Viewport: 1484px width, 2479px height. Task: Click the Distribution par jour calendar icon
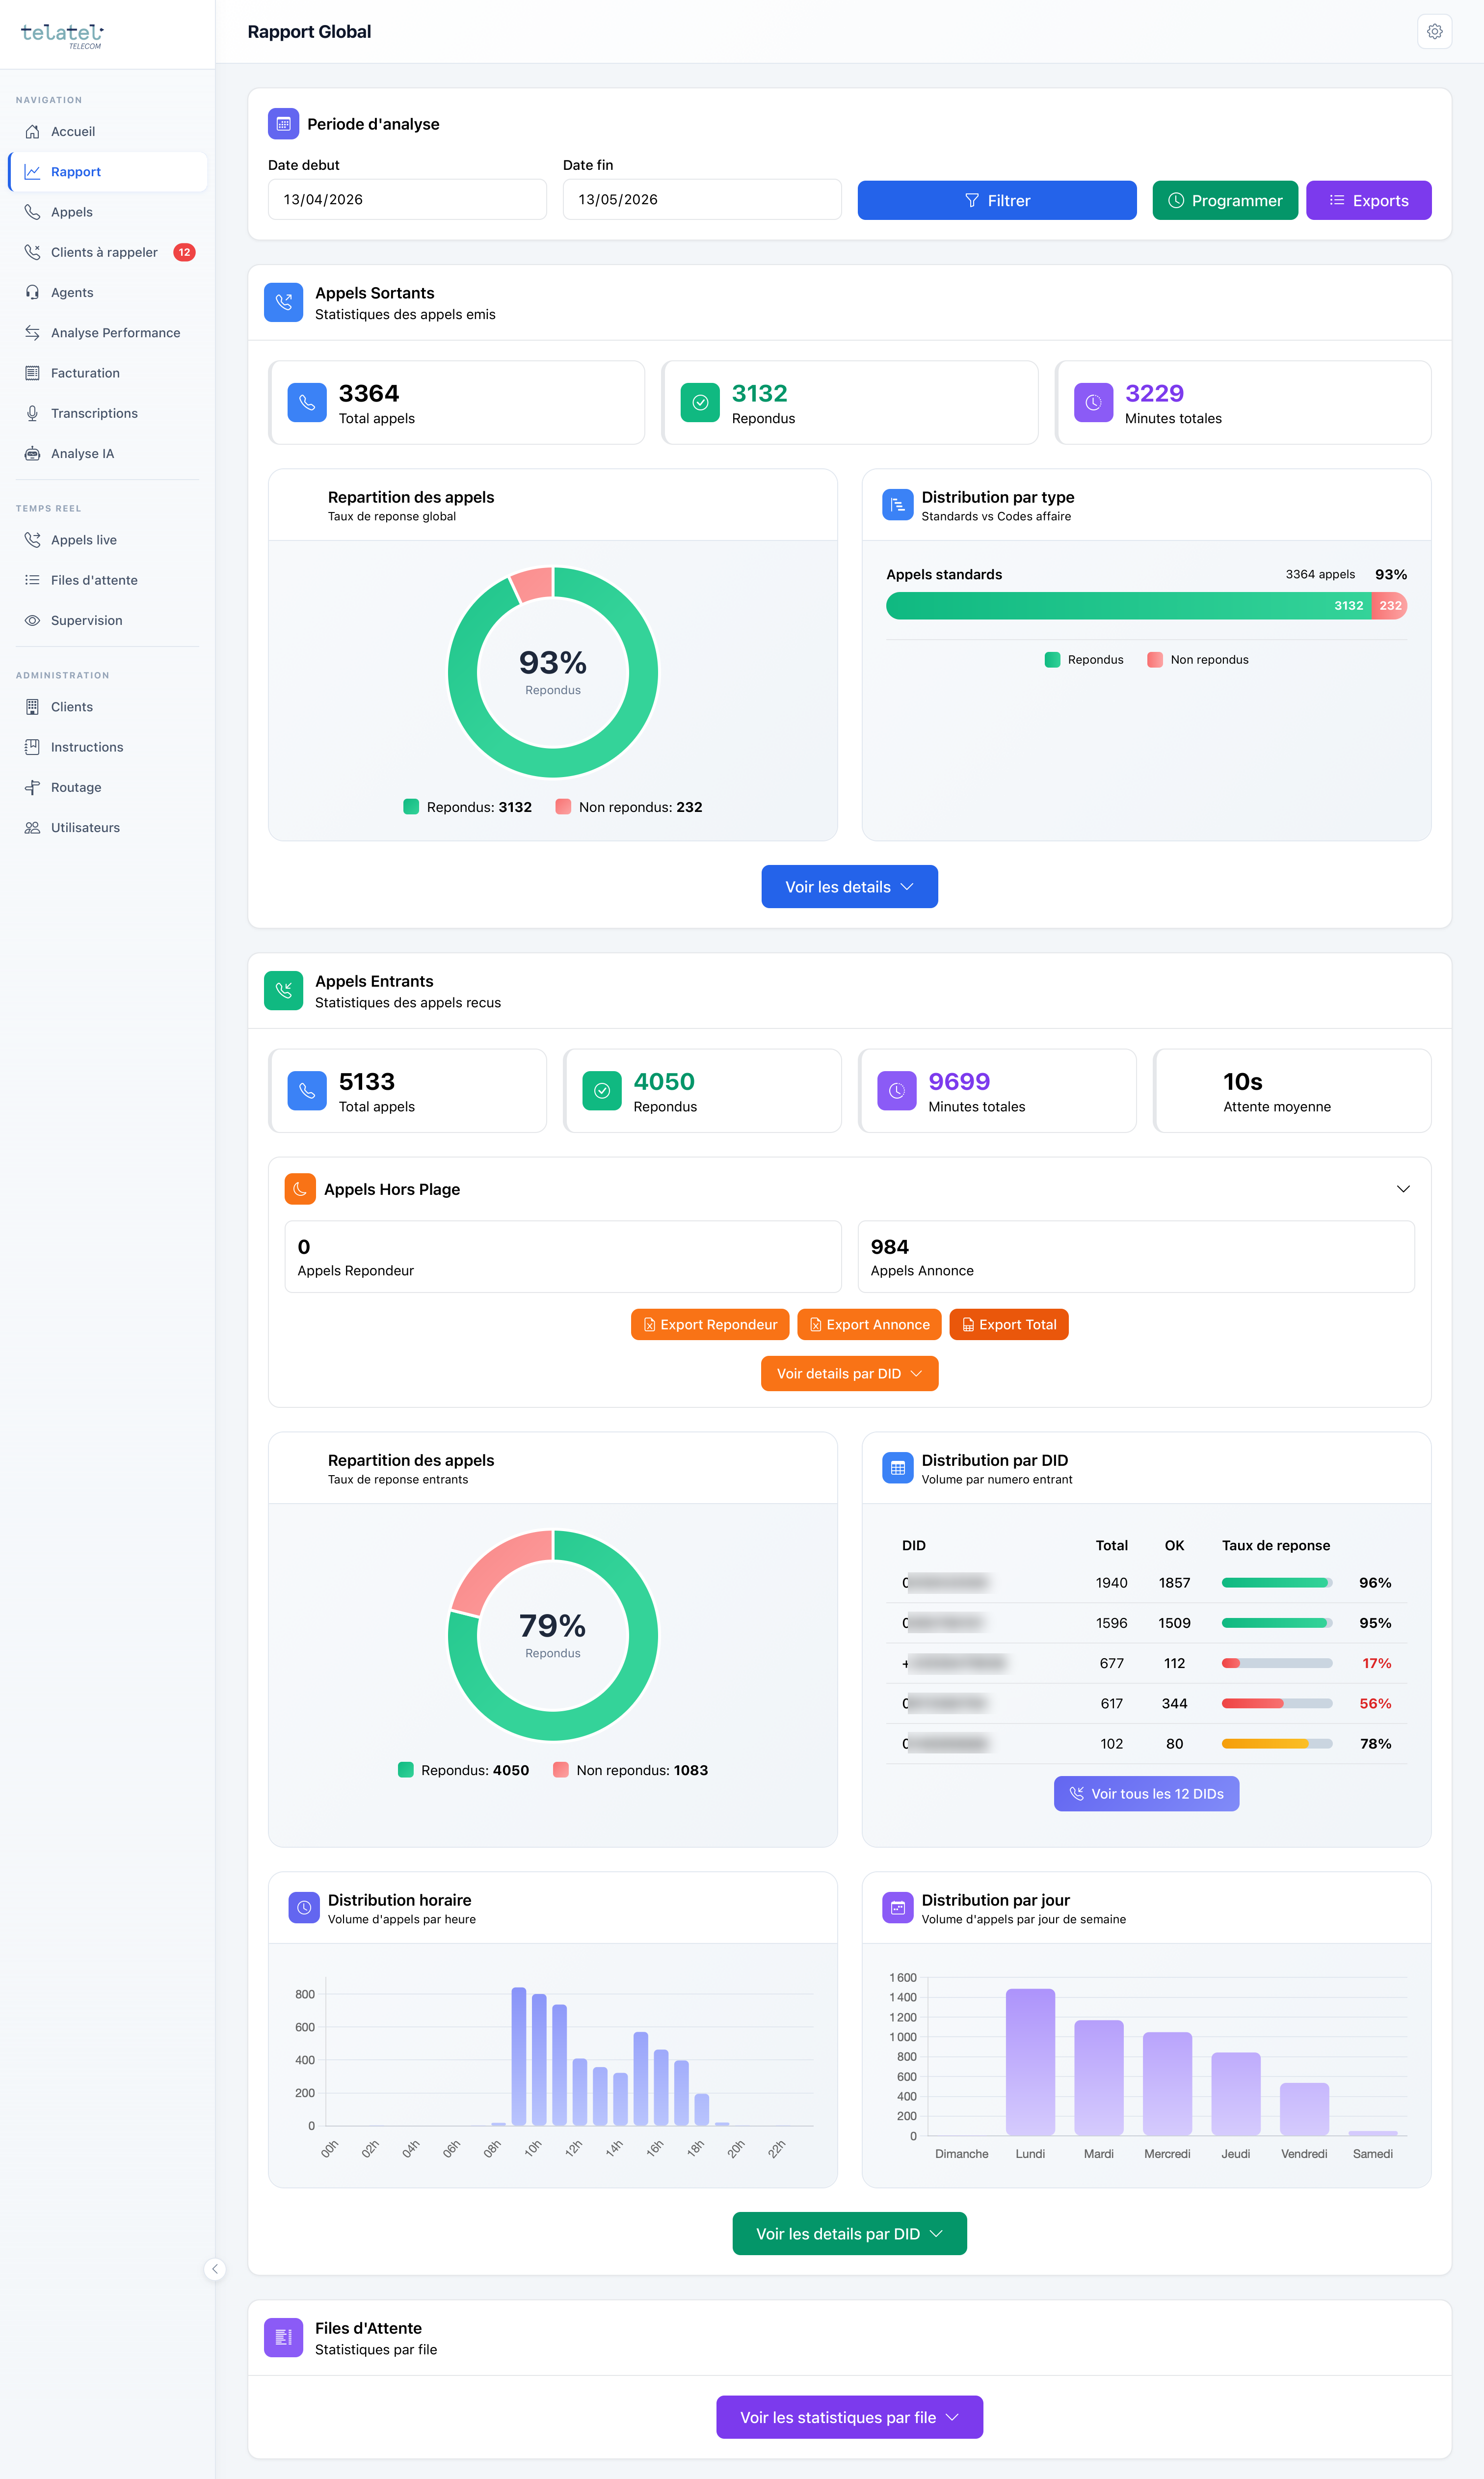(897, 1908)
